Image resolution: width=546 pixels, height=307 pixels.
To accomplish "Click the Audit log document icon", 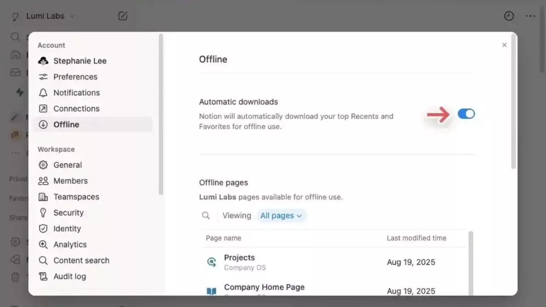I will [x=43, y=276].
